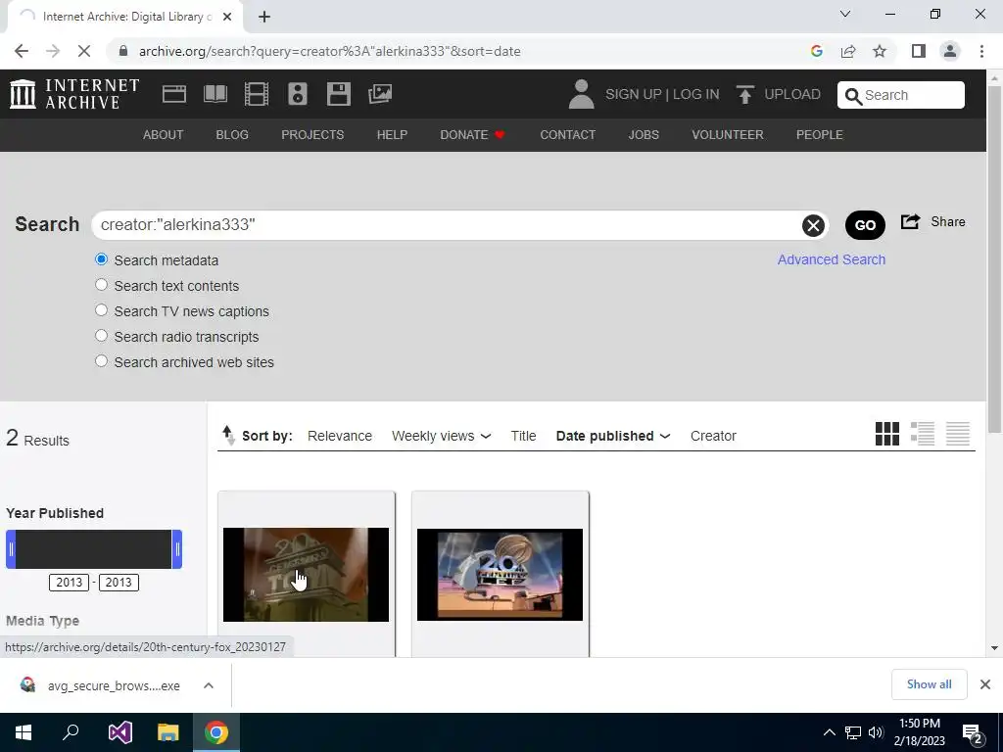Click the Share icon
This screenshot has height=752, width=1003.
point(910,222)
